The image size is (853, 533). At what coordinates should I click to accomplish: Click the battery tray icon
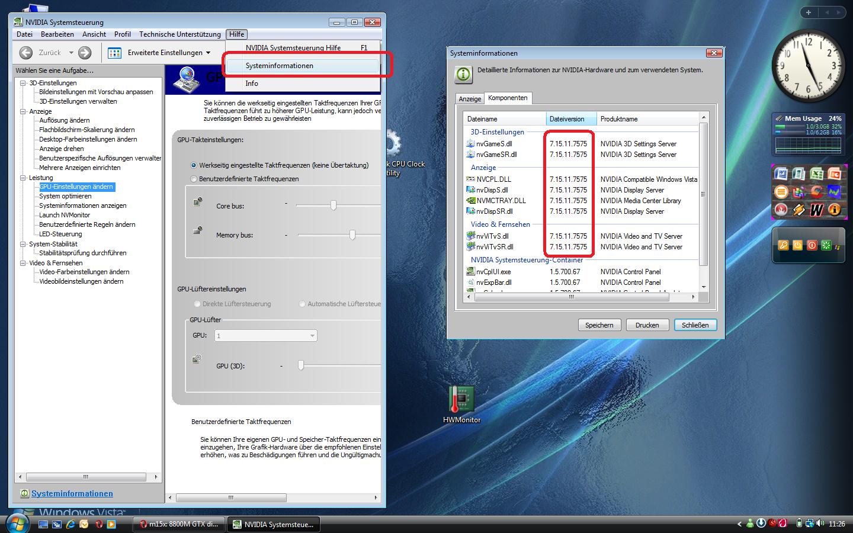tap(799, 524)
